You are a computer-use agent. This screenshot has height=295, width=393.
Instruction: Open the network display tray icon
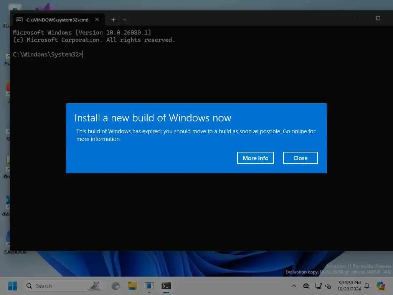(x=318, y=286)
